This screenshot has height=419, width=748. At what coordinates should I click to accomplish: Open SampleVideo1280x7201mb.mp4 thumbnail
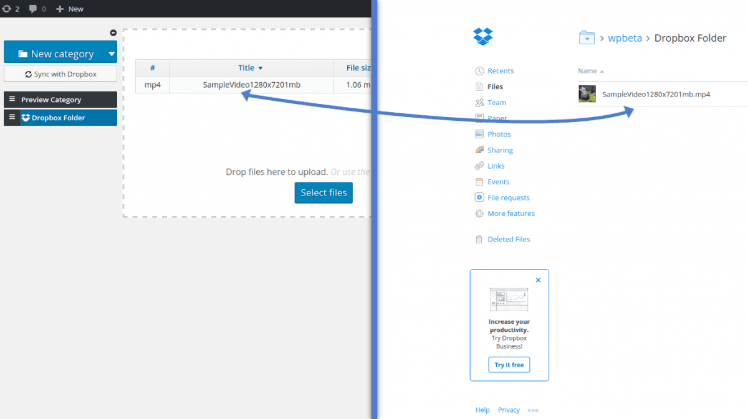point(587,94)
